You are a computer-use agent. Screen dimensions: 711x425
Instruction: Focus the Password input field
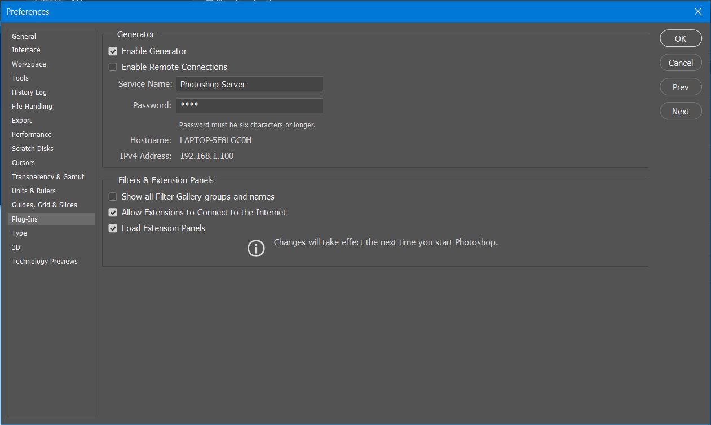click(x=249, y=105)
